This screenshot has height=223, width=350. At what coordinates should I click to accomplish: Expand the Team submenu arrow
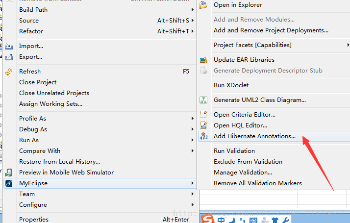pyautogui.click(x=193, y=194)
